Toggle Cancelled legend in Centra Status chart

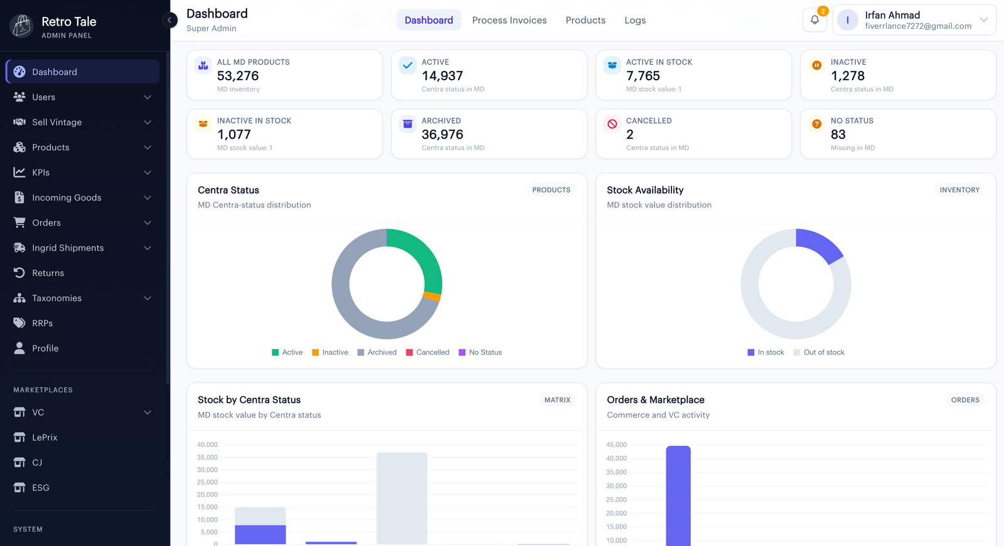click(x=428, y=352)
